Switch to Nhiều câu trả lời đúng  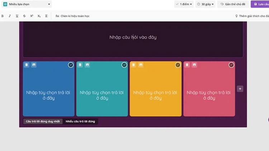coord(80,121)
